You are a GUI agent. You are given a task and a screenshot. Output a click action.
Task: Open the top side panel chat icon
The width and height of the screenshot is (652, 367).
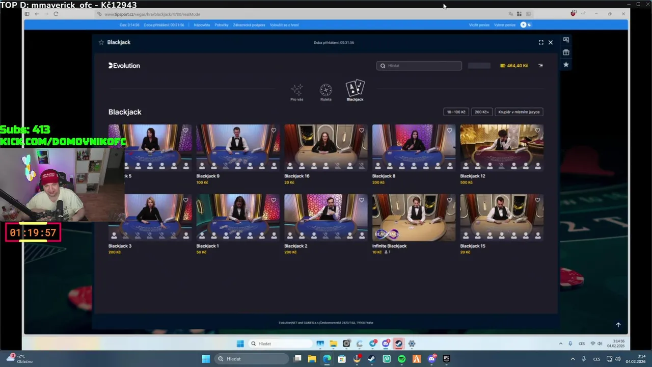pos(566,40)
